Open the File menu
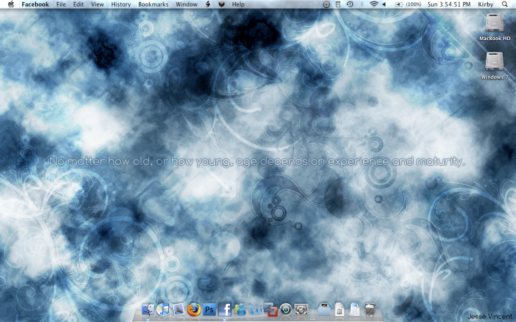The height and width of the screenshot is (322, 516). tap(61, 4)
